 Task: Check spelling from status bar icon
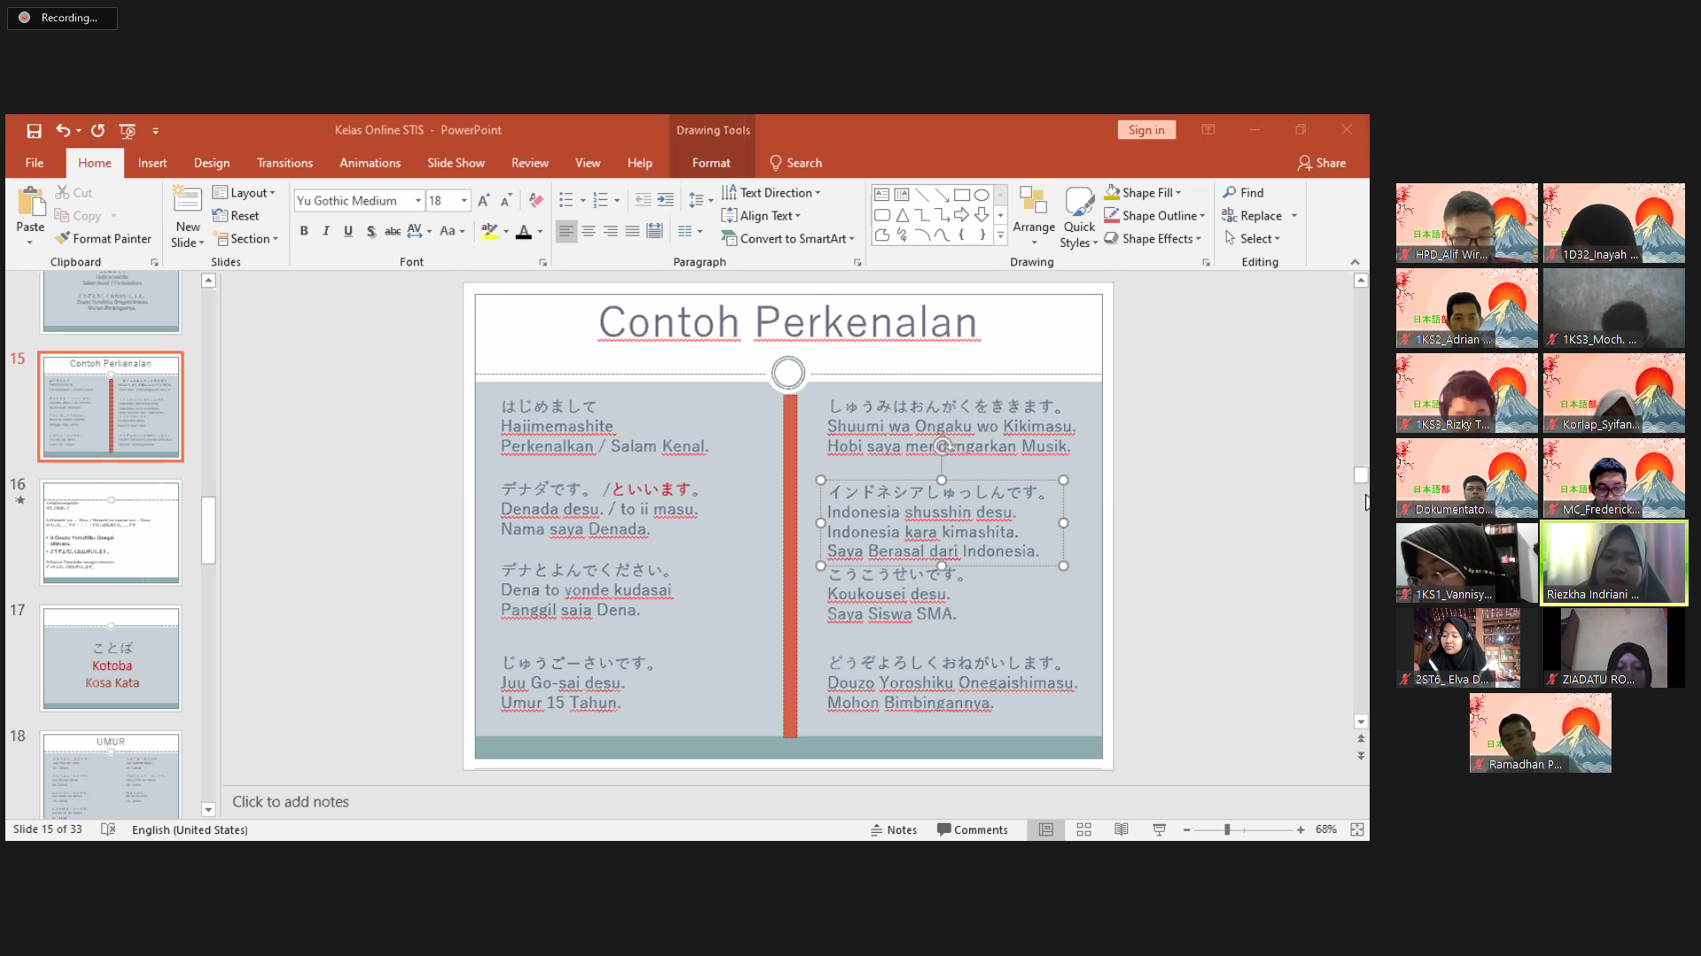coord(108,829)
